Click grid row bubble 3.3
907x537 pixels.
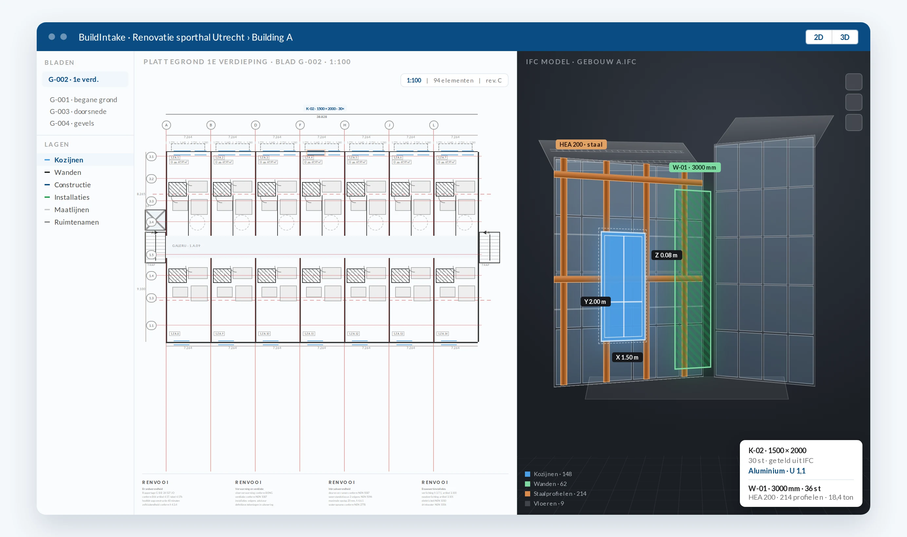(x=151, y=201)
